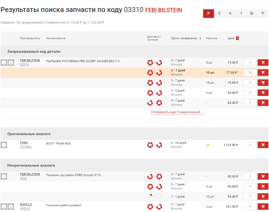Expand Отобразить еще 9 предложений
The image size is (269, 212).
[178, 112]
